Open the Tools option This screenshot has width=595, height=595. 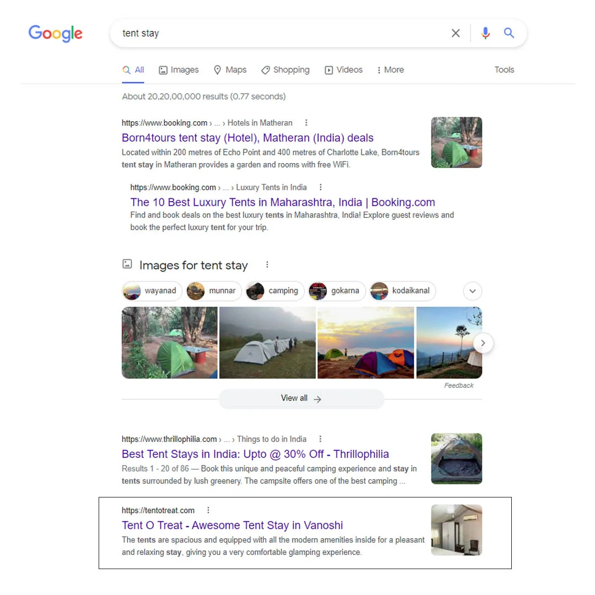(504, 70)
